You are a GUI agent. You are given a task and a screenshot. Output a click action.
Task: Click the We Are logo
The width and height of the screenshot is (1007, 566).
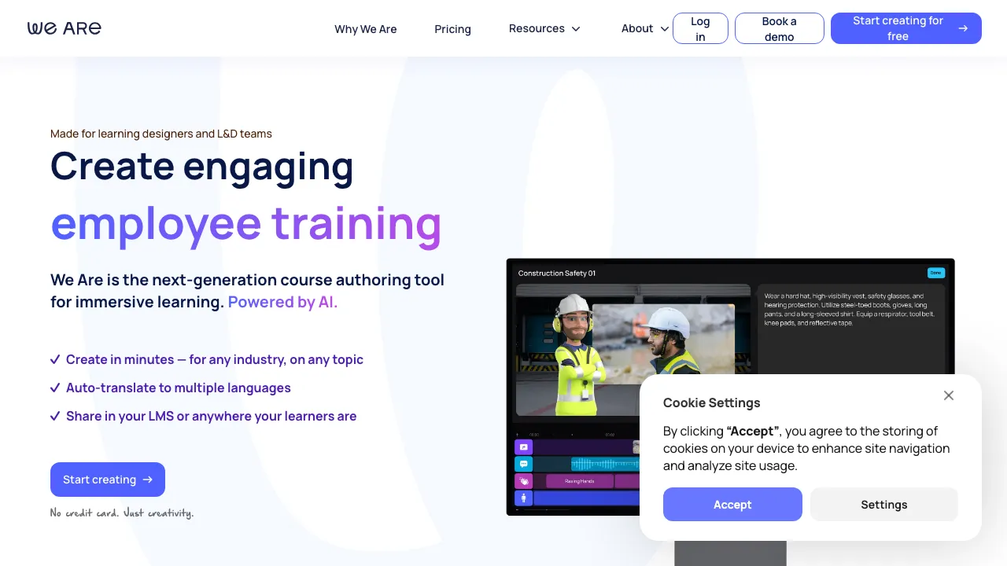(65, 28)
